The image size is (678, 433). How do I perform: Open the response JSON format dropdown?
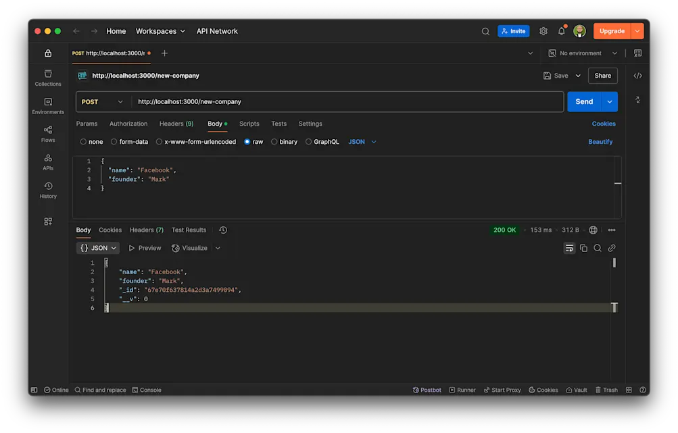point(98,248)
